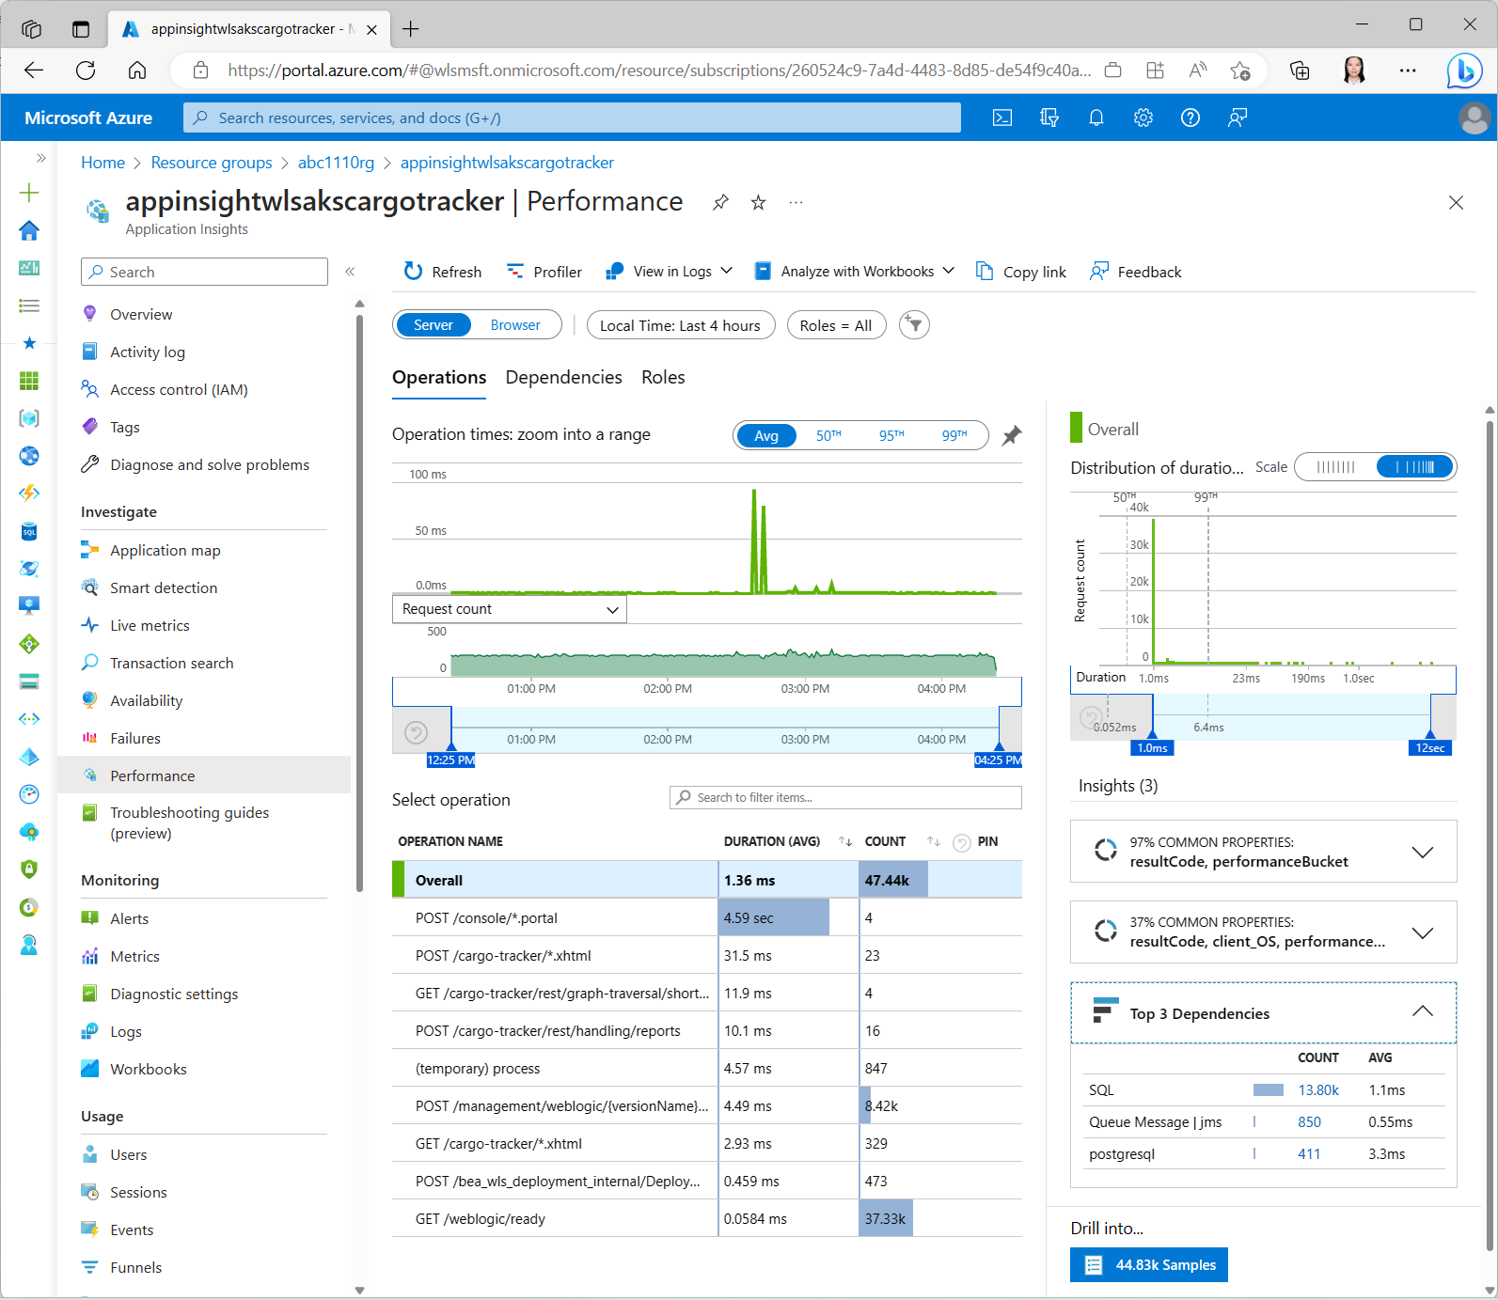Select the POST /console/*.portal operation row
1498x1300 pixels.
click(x=707, y=917)
